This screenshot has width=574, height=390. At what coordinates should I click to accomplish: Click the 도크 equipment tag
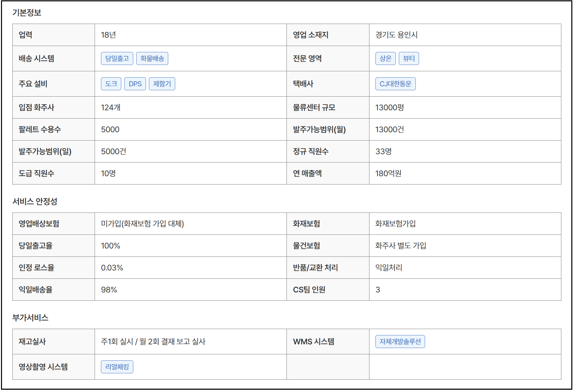click(111, 84)
